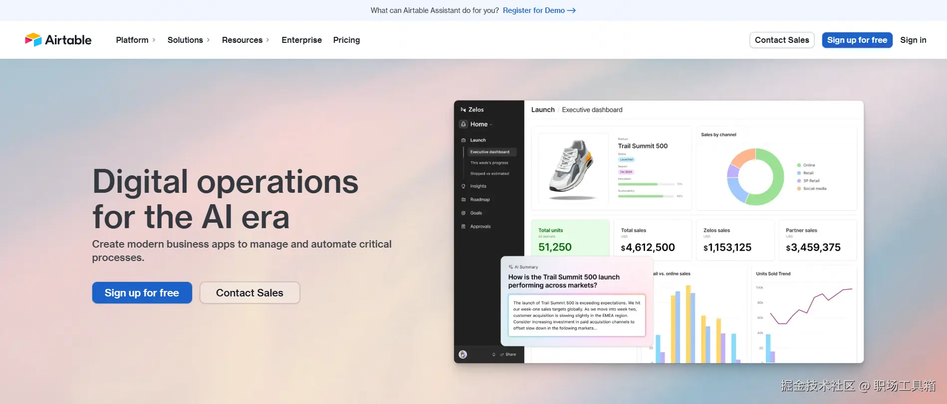Click the Units Sold Trend line chart
Viewport: 947px width, 404px height.
(811, 306)
